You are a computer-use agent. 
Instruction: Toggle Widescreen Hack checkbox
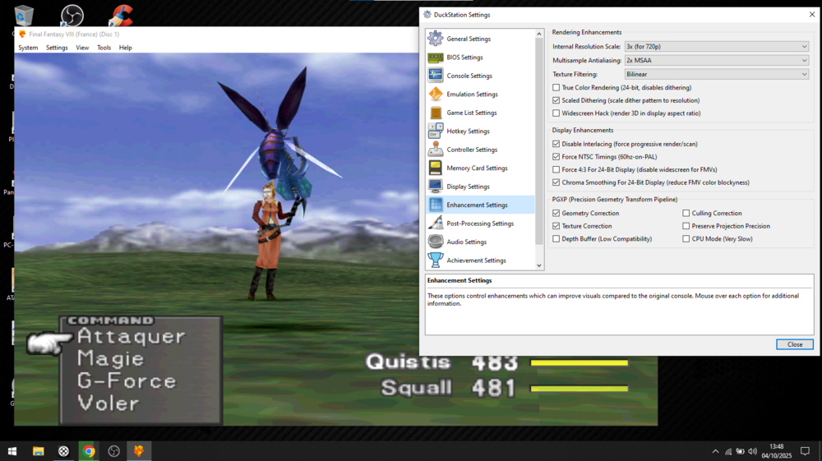tap(556, 113)
